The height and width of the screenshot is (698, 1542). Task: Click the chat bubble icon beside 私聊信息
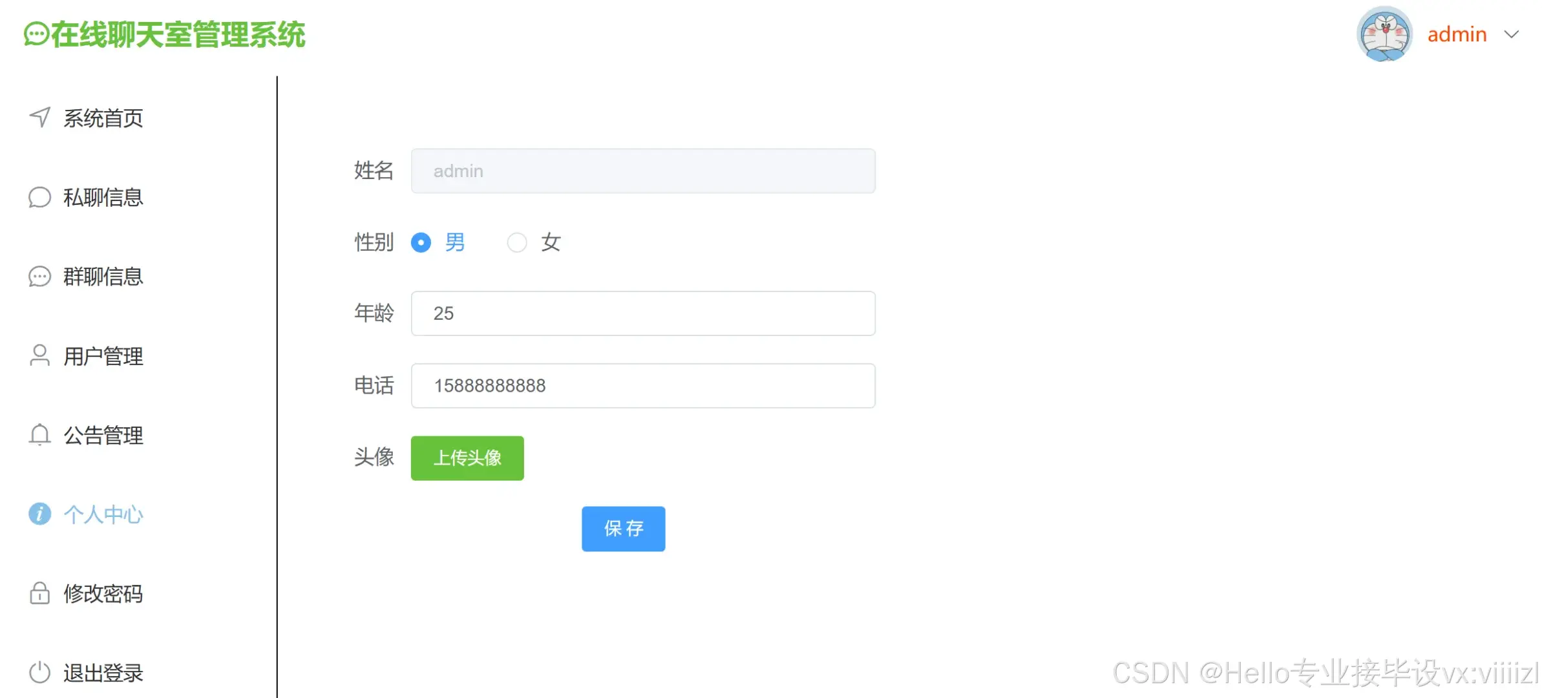[x=39, y=197]
